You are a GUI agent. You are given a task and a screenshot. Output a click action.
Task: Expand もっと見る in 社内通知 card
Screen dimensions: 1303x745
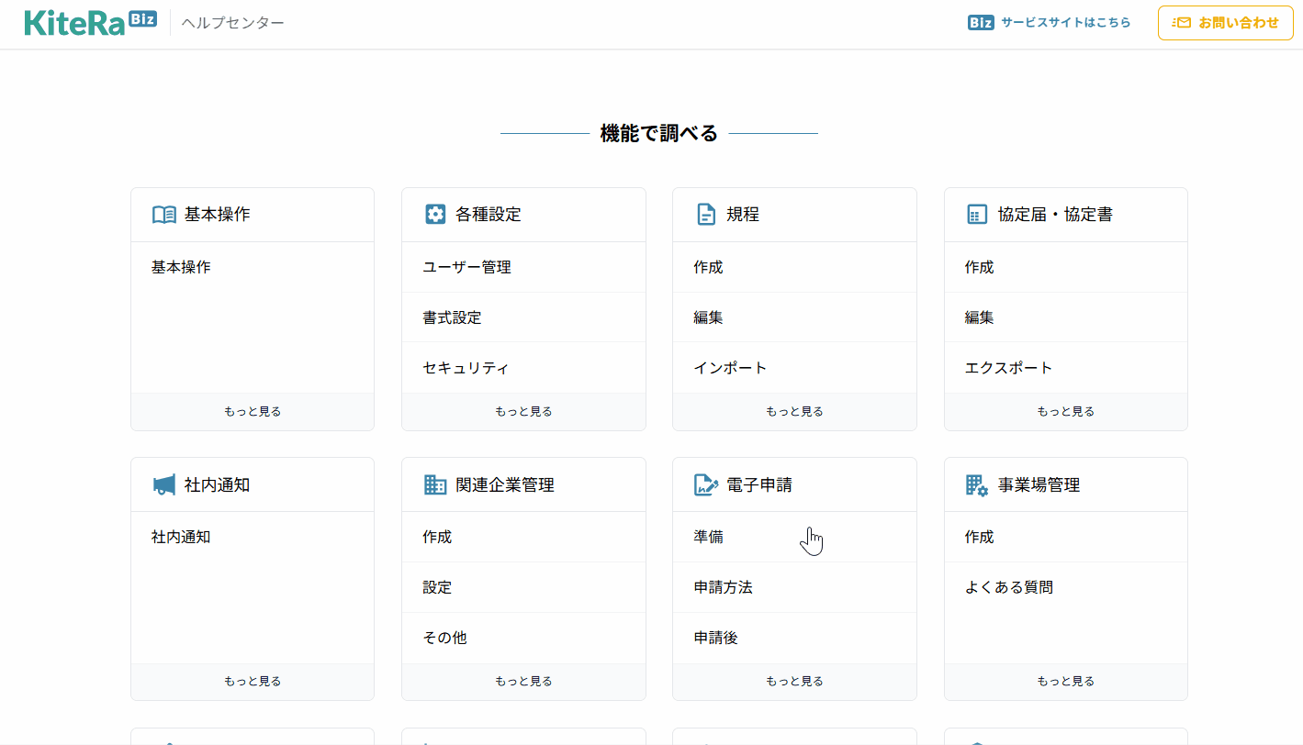(x=253, y=682)
